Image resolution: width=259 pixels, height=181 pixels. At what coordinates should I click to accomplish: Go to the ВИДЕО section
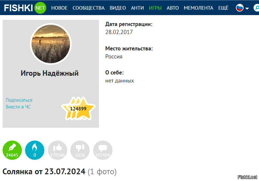[118, 8]
